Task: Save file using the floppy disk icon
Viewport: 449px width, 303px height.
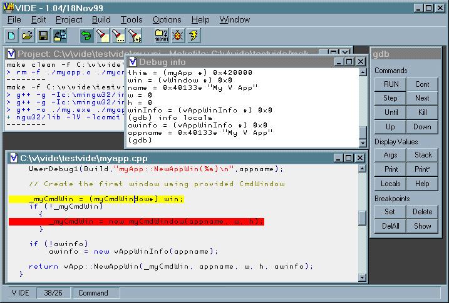Action: tap(43, 36)
